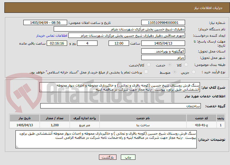The image size is (230, 165).
Task: Click the شماره نیاز label
Action: click(x=217, y=23)
